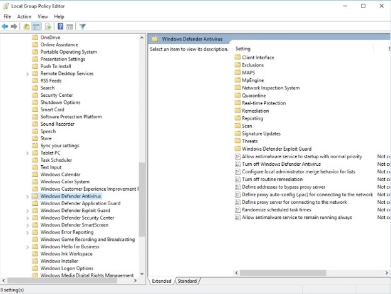Click the console tree vertical scrollbar

coord(142,200)
